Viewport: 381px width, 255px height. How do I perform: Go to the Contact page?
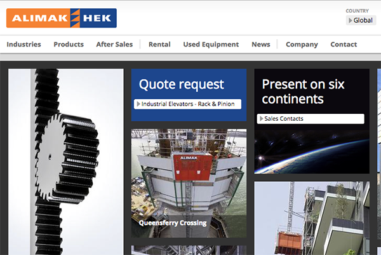pos(344,45)
